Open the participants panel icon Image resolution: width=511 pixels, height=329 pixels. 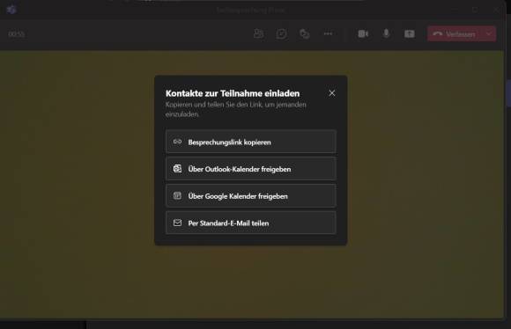[258, 33]
